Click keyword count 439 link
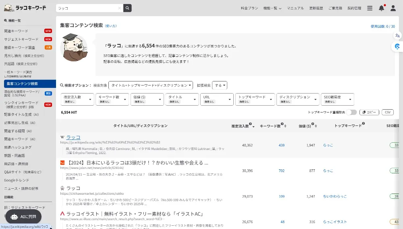 point(281,145)
